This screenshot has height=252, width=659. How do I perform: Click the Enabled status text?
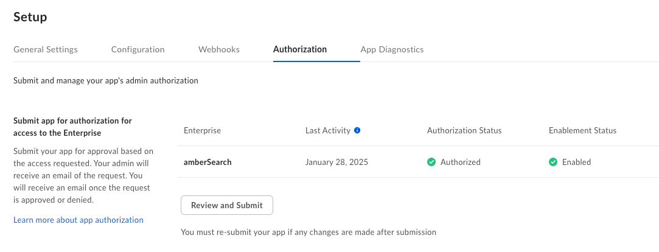point(577,162)
